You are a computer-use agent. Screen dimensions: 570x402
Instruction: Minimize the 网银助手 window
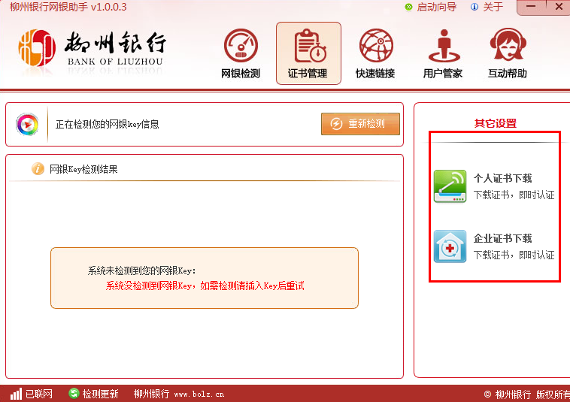(x=531, y=8)
